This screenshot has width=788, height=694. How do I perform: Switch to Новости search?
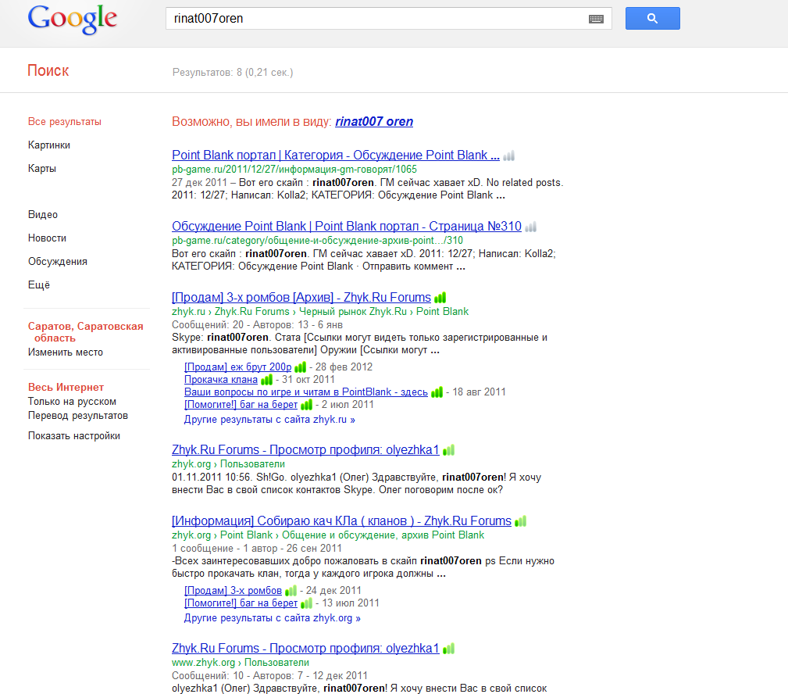click(x=47, y=238)
